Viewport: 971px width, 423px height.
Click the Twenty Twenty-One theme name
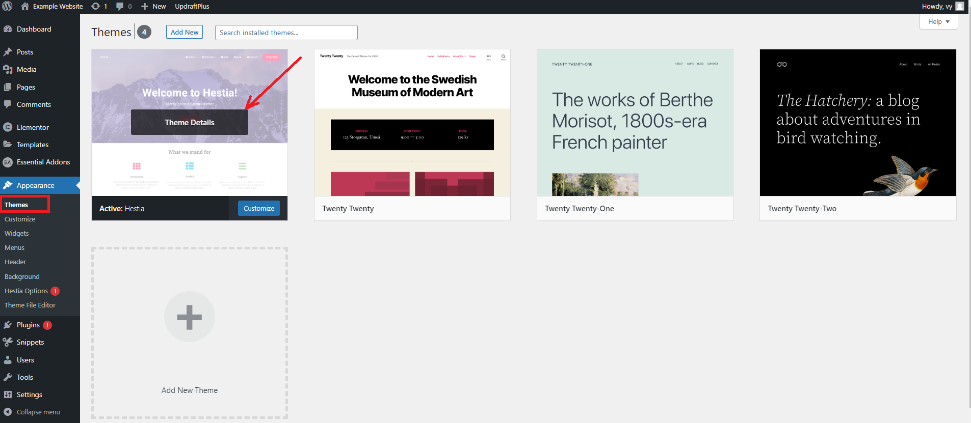point(580,209)
